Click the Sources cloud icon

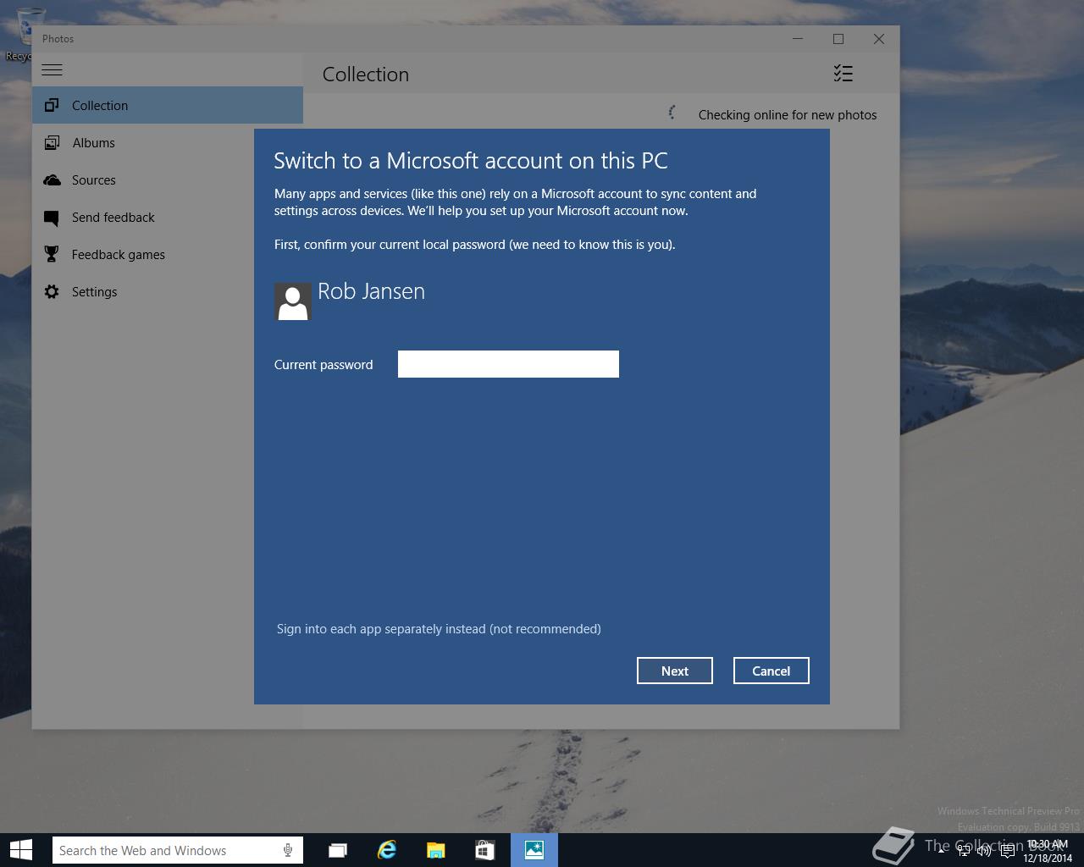(52, 179)
